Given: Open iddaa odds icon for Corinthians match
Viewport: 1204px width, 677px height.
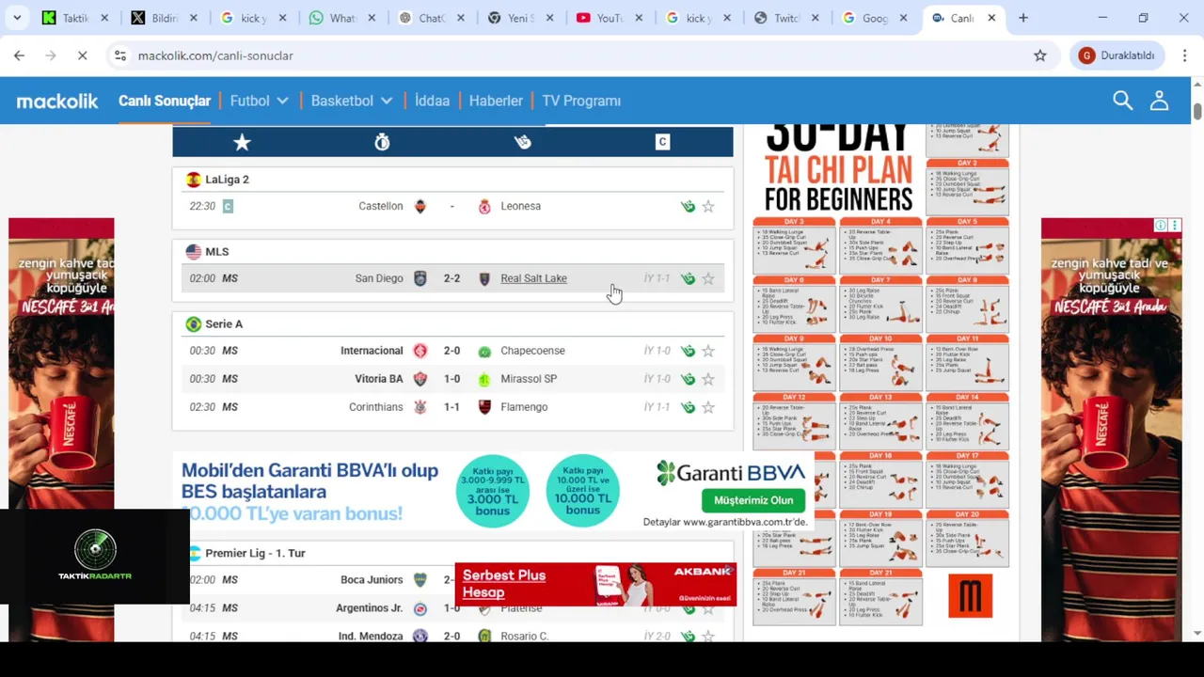Looking at the screenshot, I should pyautogui.click(x=688, y=407).
